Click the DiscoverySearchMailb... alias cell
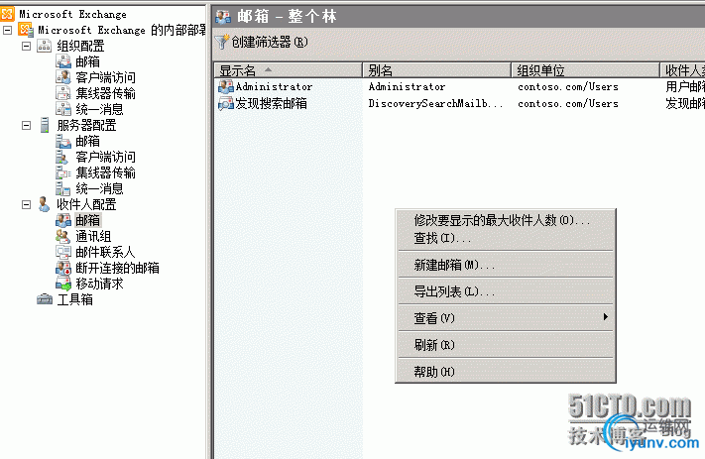Image resolution: width=705 pixels, height=459 pixels. click(435, 103)
